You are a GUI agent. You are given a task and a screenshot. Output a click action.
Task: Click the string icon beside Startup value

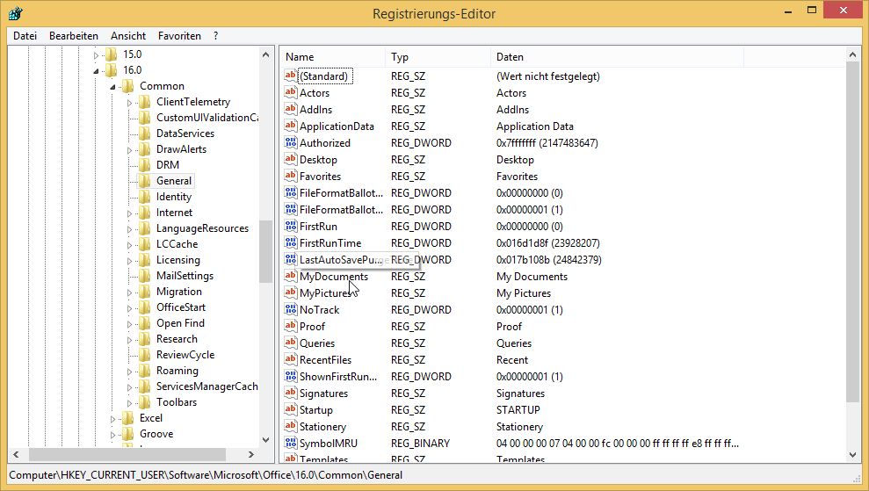click(x=291, y=409)
